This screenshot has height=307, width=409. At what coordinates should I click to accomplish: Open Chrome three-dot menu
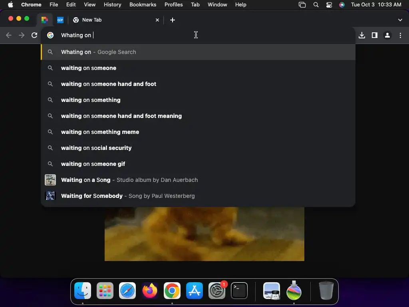tap(400, 35)
